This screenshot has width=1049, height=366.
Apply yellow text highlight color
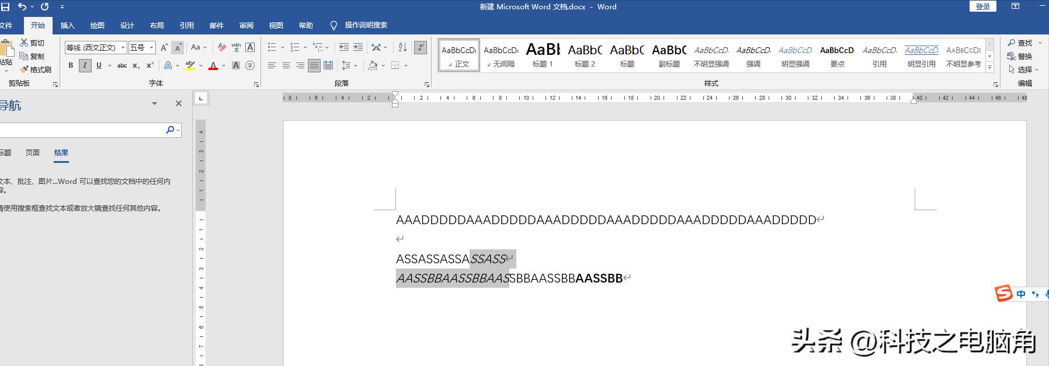click(x=190, y=65)
